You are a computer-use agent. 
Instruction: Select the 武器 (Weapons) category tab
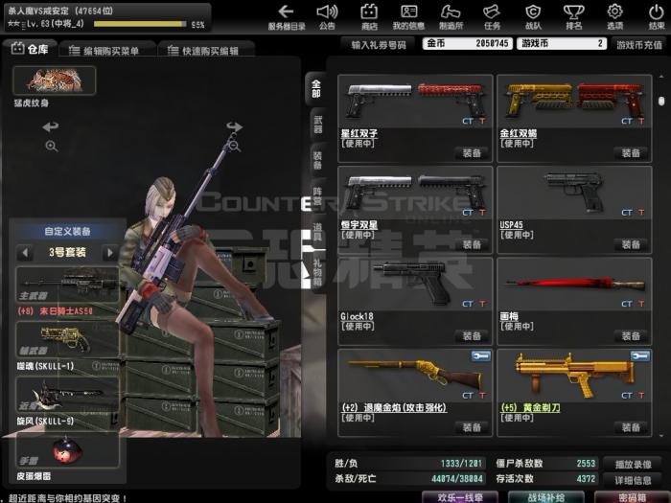pos(317,125)
